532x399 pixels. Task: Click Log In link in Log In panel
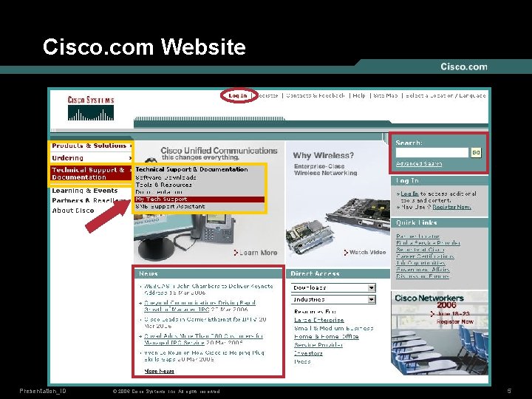(409, 194)
